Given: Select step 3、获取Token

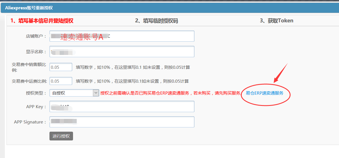Looking at the screenshot, I should click(x=276, y=21).
